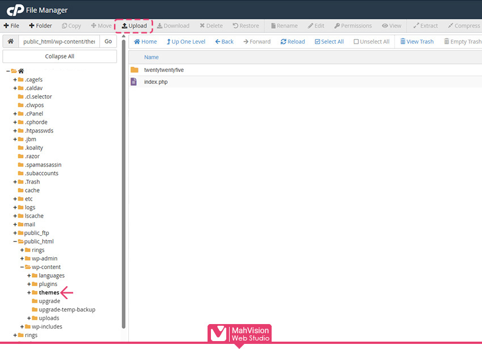Expand the themes folder in tree
Image resolution: width=482 pixels, height=349 pixels.
coord(29,292)
